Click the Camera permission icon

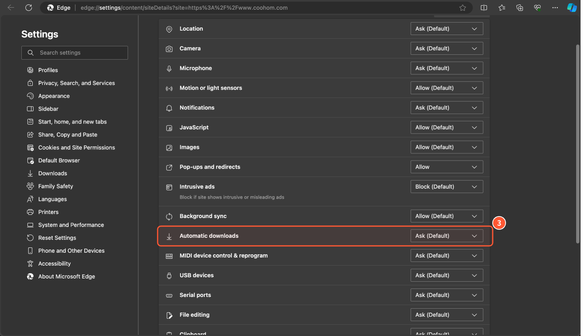click(x=169, y=49)
